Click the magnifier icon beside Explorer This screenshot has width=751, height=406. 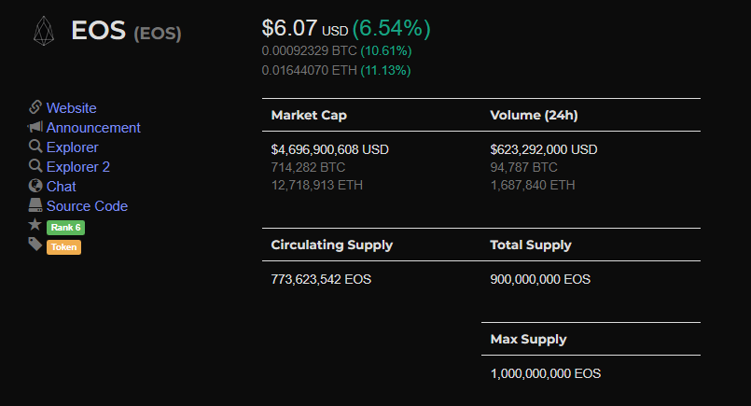[35, 147]
